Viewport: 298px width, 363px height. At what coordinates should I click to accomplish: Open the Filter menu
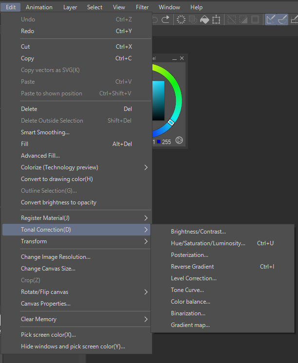tap(142, 7)
